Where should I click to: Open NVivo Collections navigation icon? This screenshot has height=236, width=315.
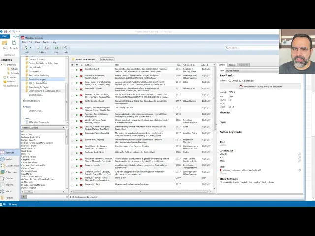tap(2, 172)
